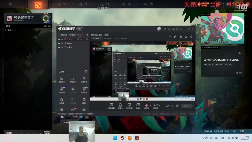The height and width of the screenshot is (142, 252).
Task: Open the 商店 tab in Dota 2
Action: click(83, 4)
